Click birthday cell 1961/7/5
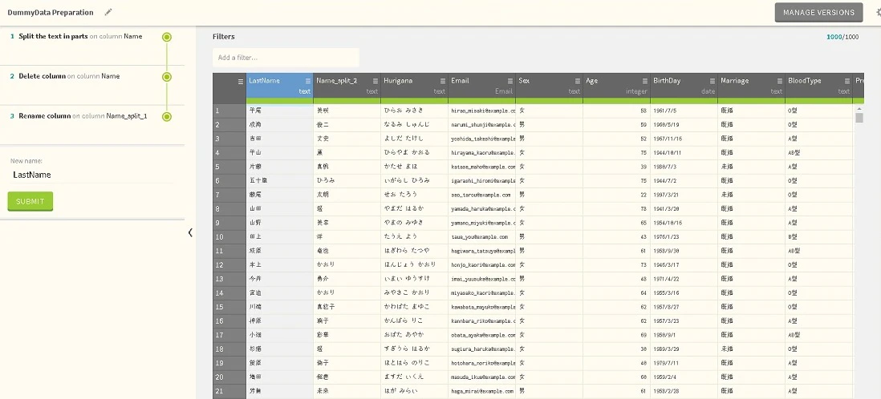The image size is (881, 399). click(x=684, y=111)
